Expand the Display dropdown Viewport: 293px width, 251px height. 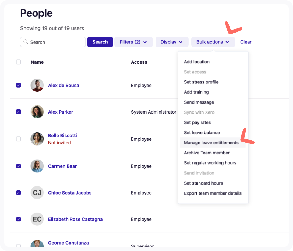pos(172,42)
